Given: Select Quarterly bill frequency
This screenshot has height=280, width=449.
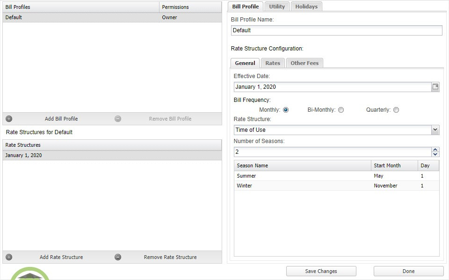Looking at the screenshot, I should (x=396, y=110).
